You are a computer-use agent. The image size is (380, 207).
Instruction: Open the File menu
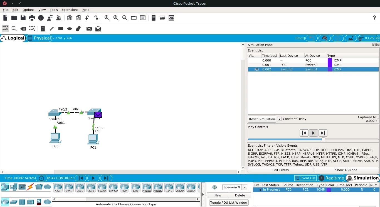tap(5, 10)
